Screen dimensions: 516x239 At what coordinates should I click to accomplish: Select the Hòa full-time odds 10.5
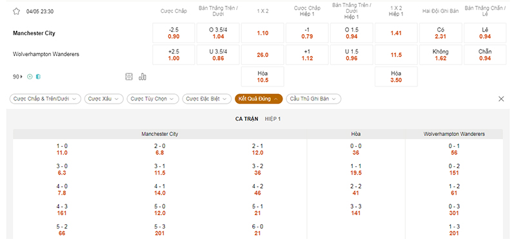click(x=263, y=77)
